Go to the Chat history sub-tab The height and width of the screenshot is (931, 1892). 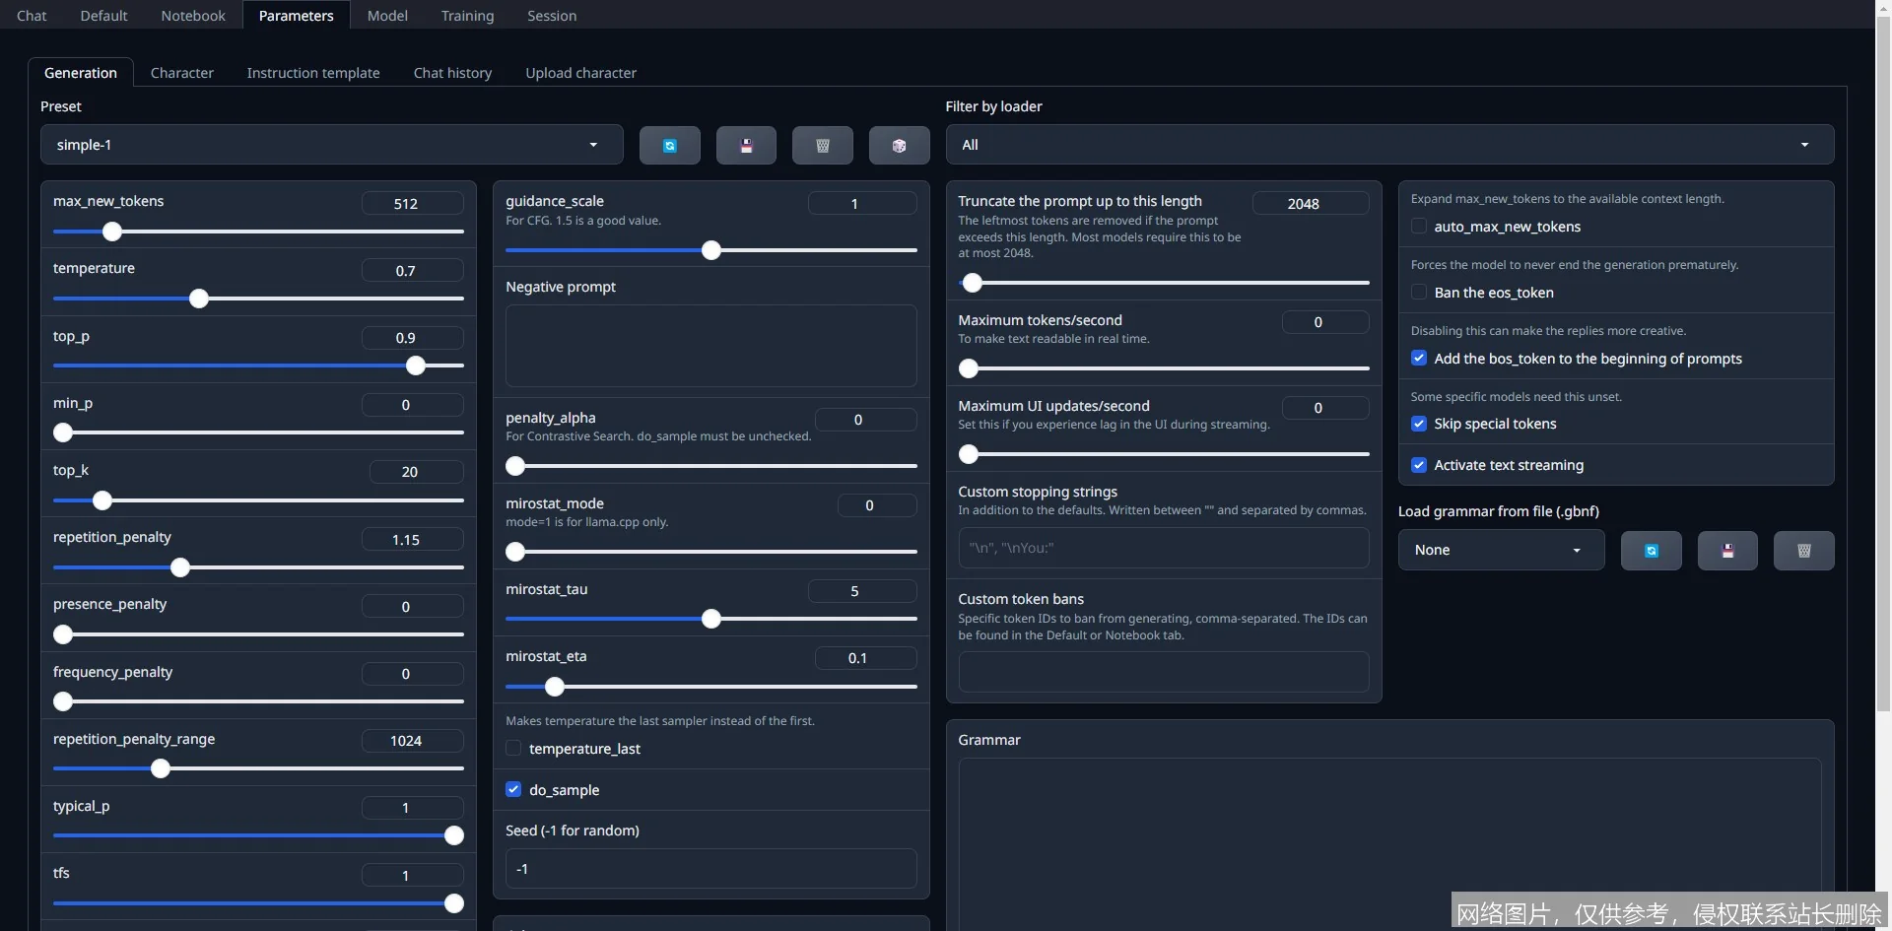(452, 73)
